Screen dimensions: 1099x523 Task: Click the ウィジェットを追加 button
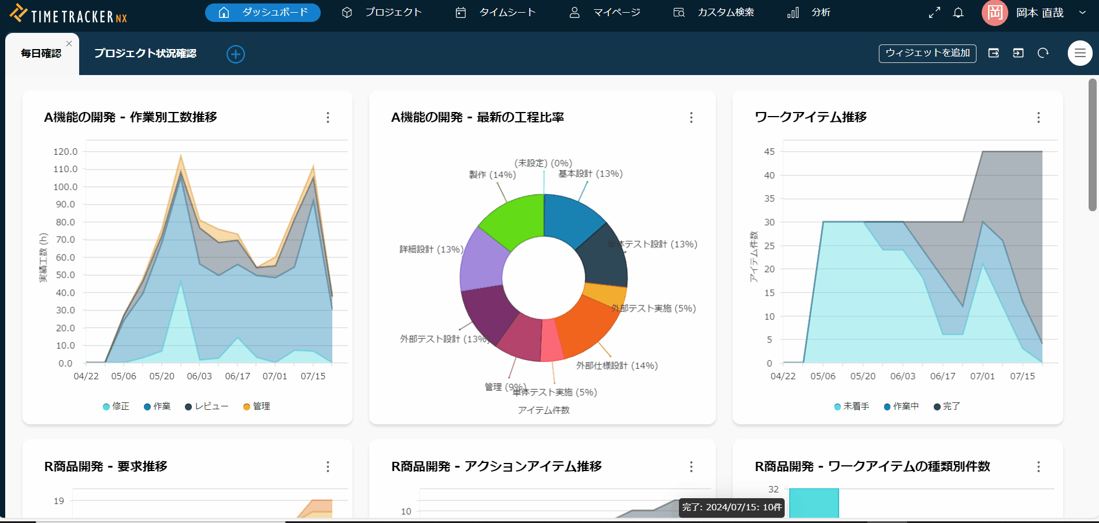point(927,53)
